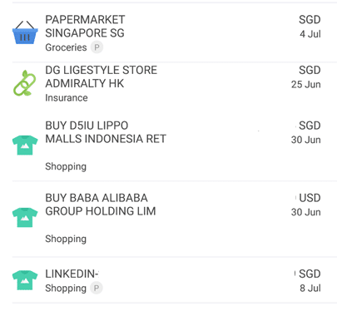Image resolution: width=337 pixels, height=311 pixels.
Task: Open the LINKEDIN- transaction
Action: pyautogui.click(x=175, y=280)
